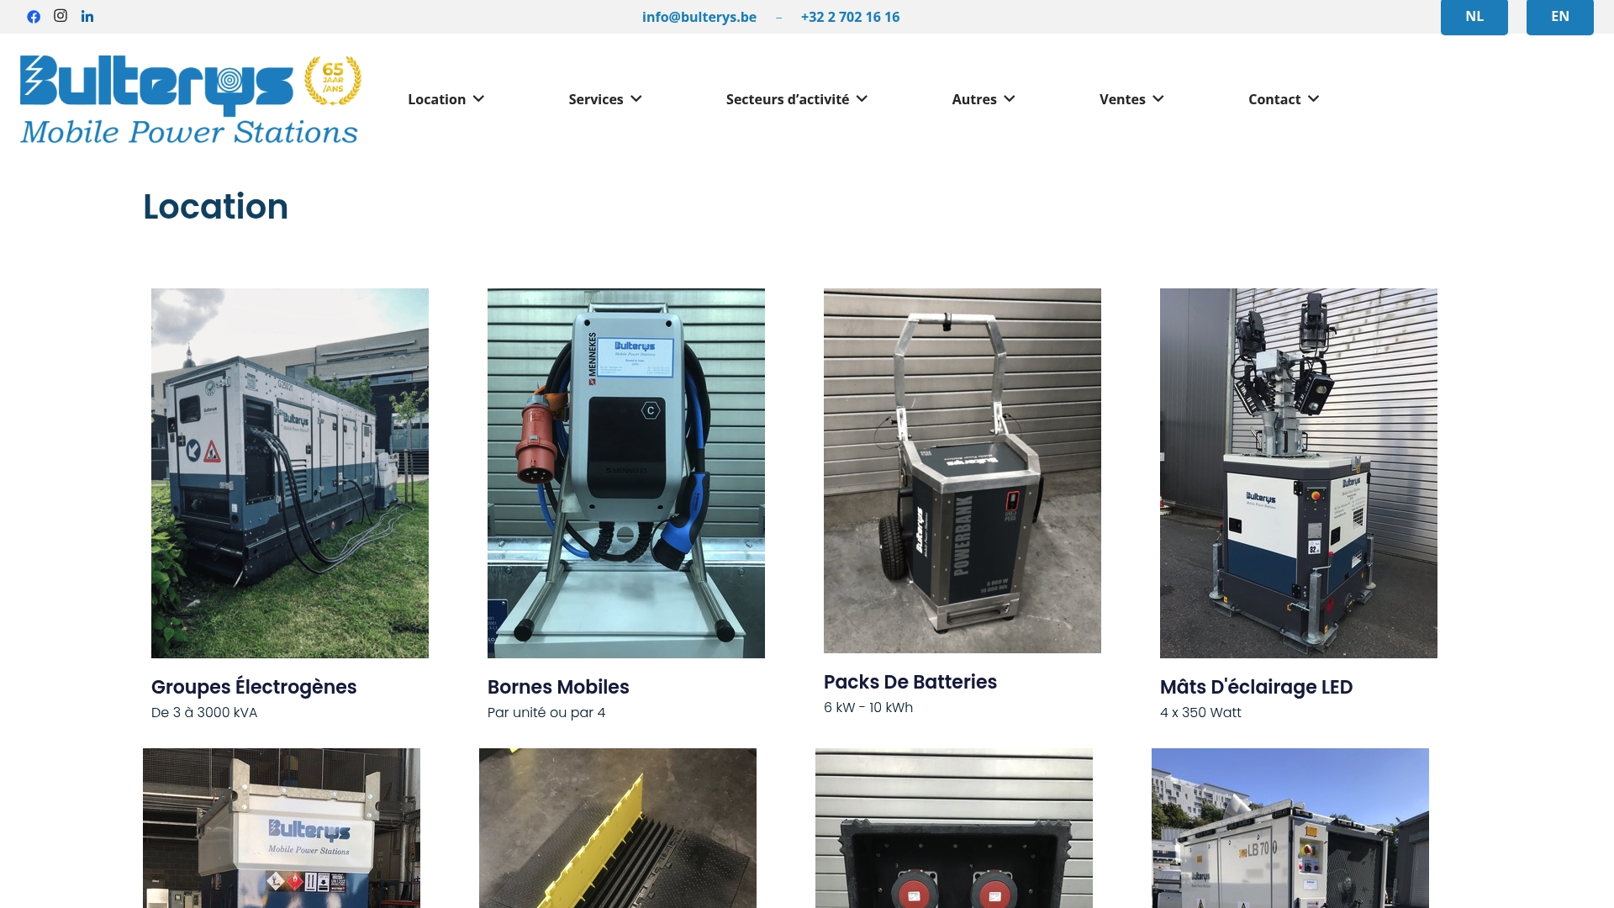The image size is (1614, 908).
Task: Open the LB 70 unit photo
Action: coord(1290,828)
